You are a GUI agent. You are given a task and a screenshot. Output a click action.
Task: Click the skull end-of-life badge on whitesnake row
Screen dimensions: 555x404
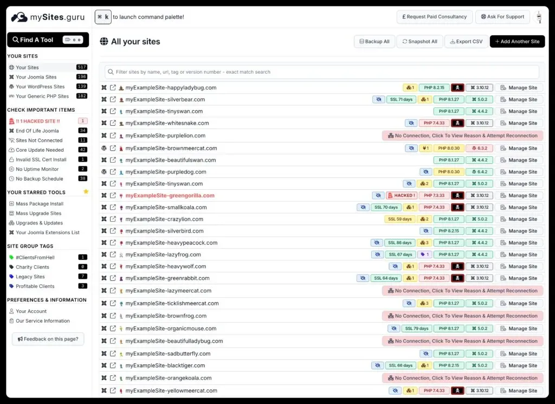point(457,123)
